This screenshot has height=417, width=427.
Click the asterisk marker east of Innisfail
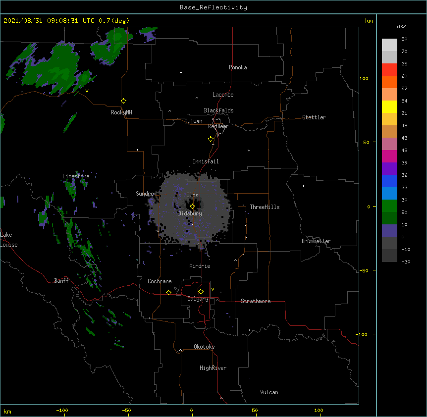pos(249,150)
